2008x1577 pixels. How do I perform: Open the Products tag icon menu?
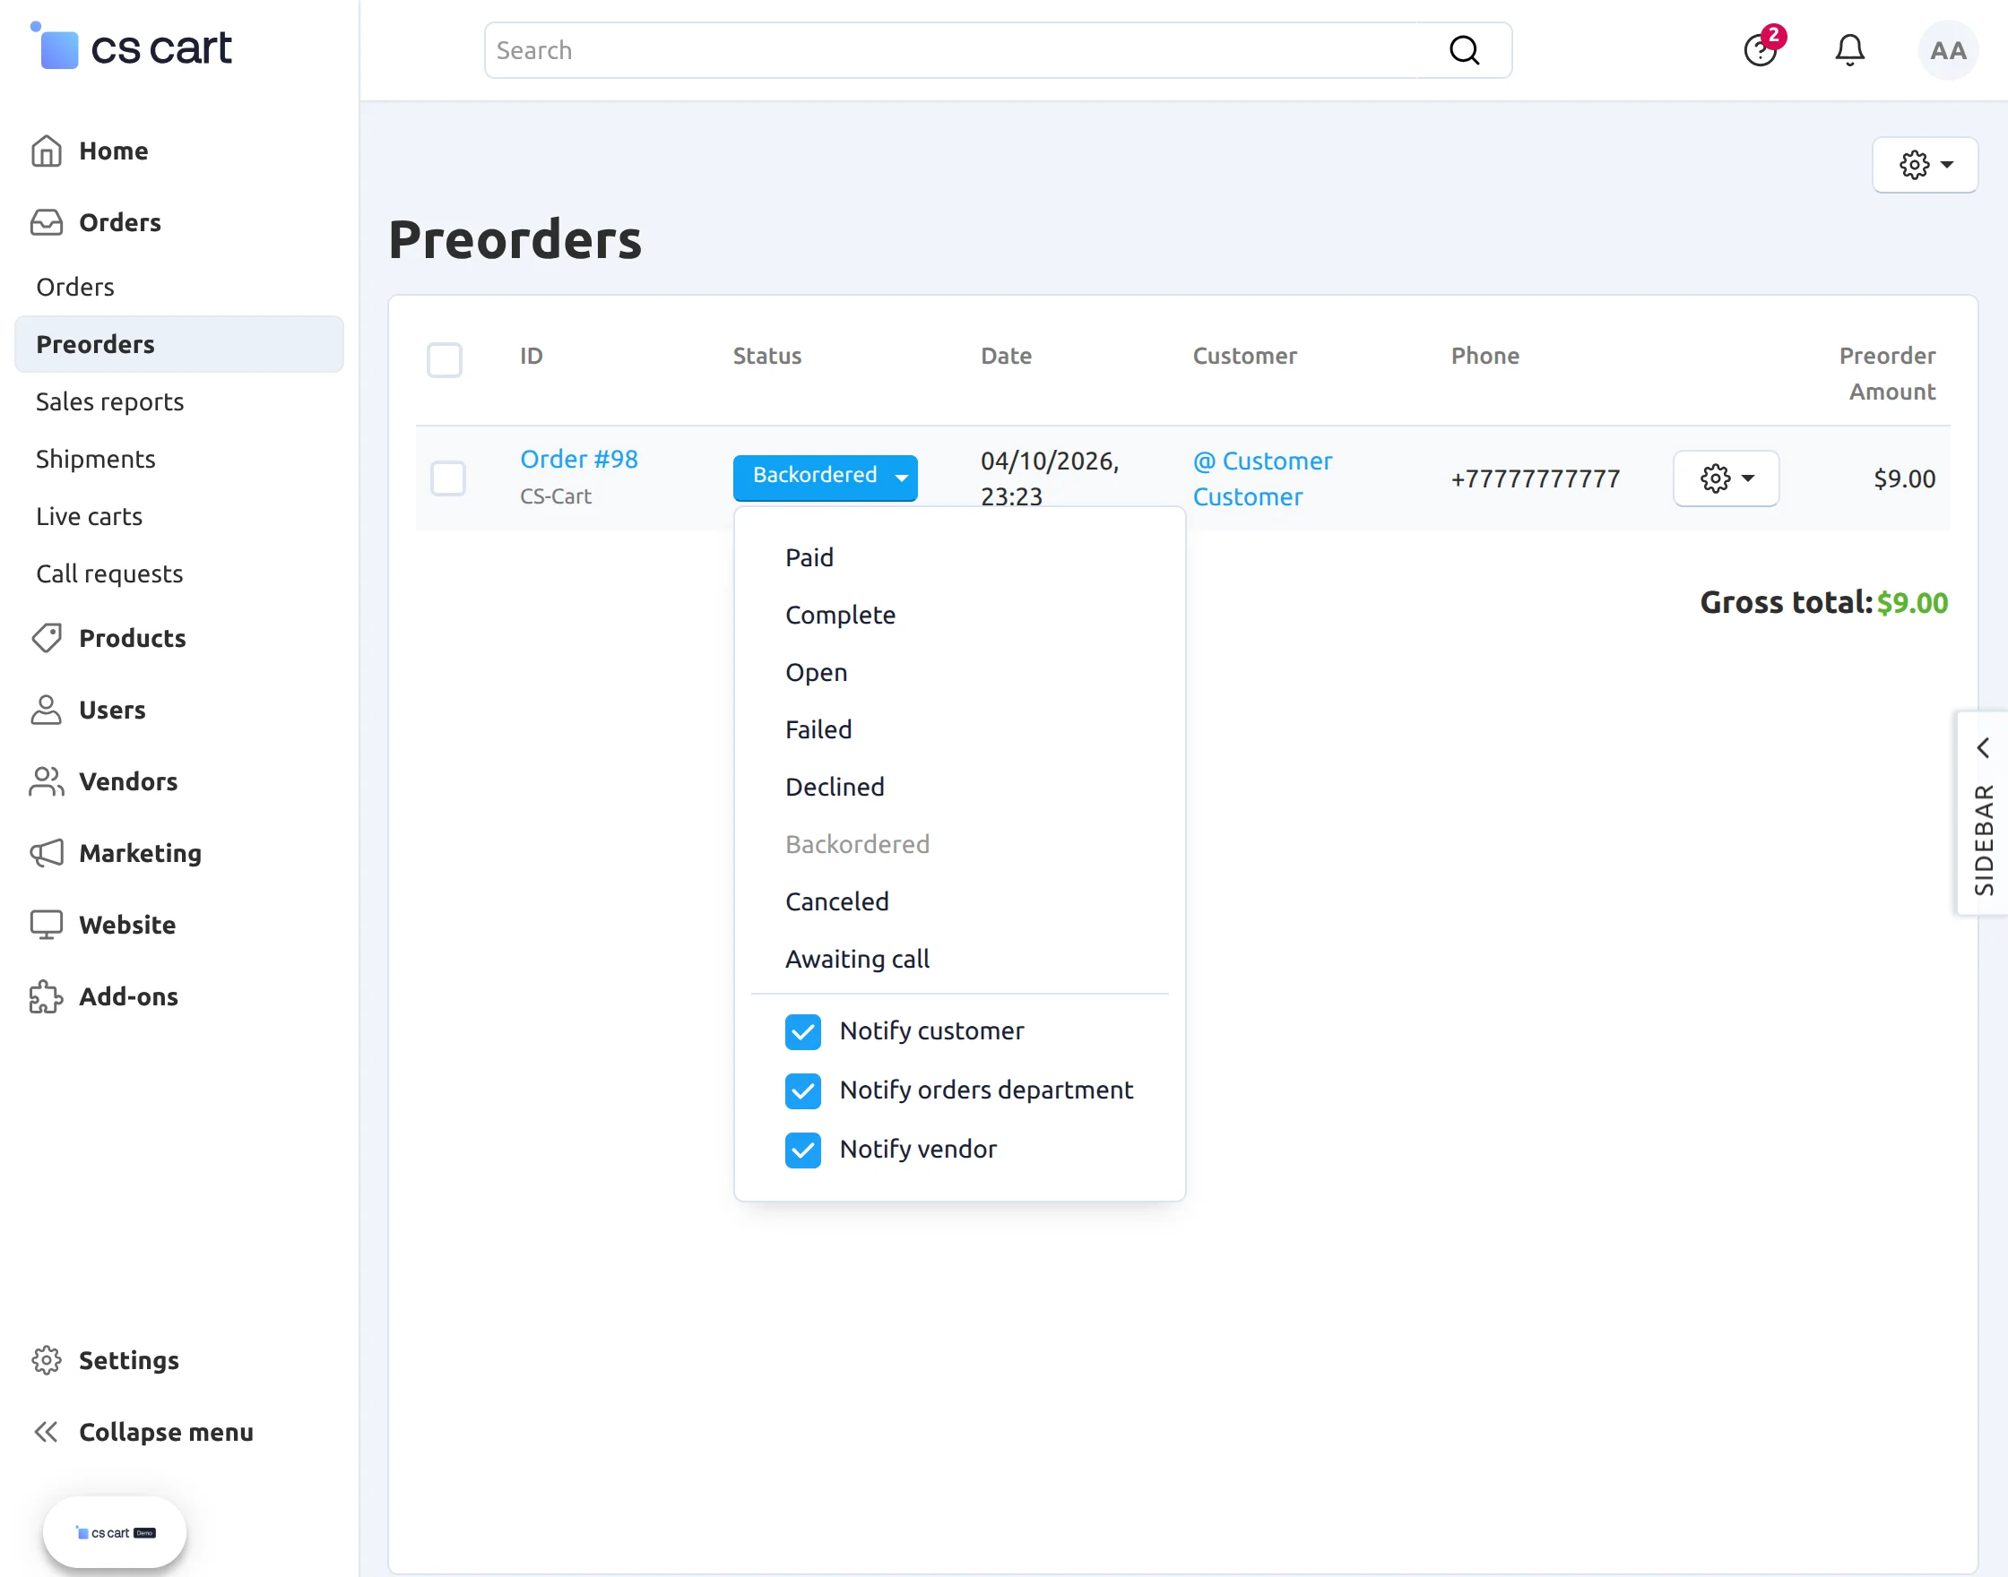(x=47, y=638)
